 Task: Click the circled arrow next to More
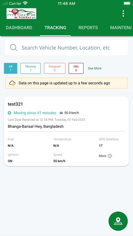coord(110,156)
